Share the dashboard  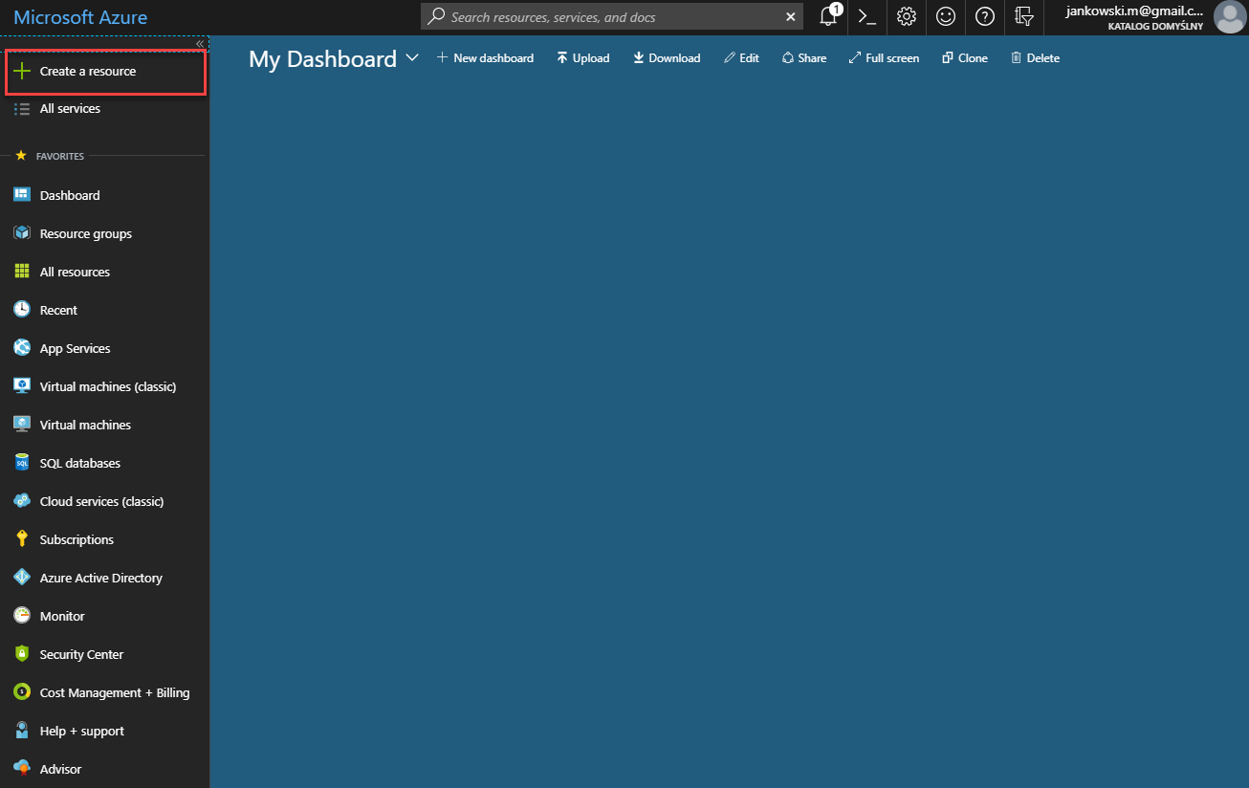click(x=803, y=58)
